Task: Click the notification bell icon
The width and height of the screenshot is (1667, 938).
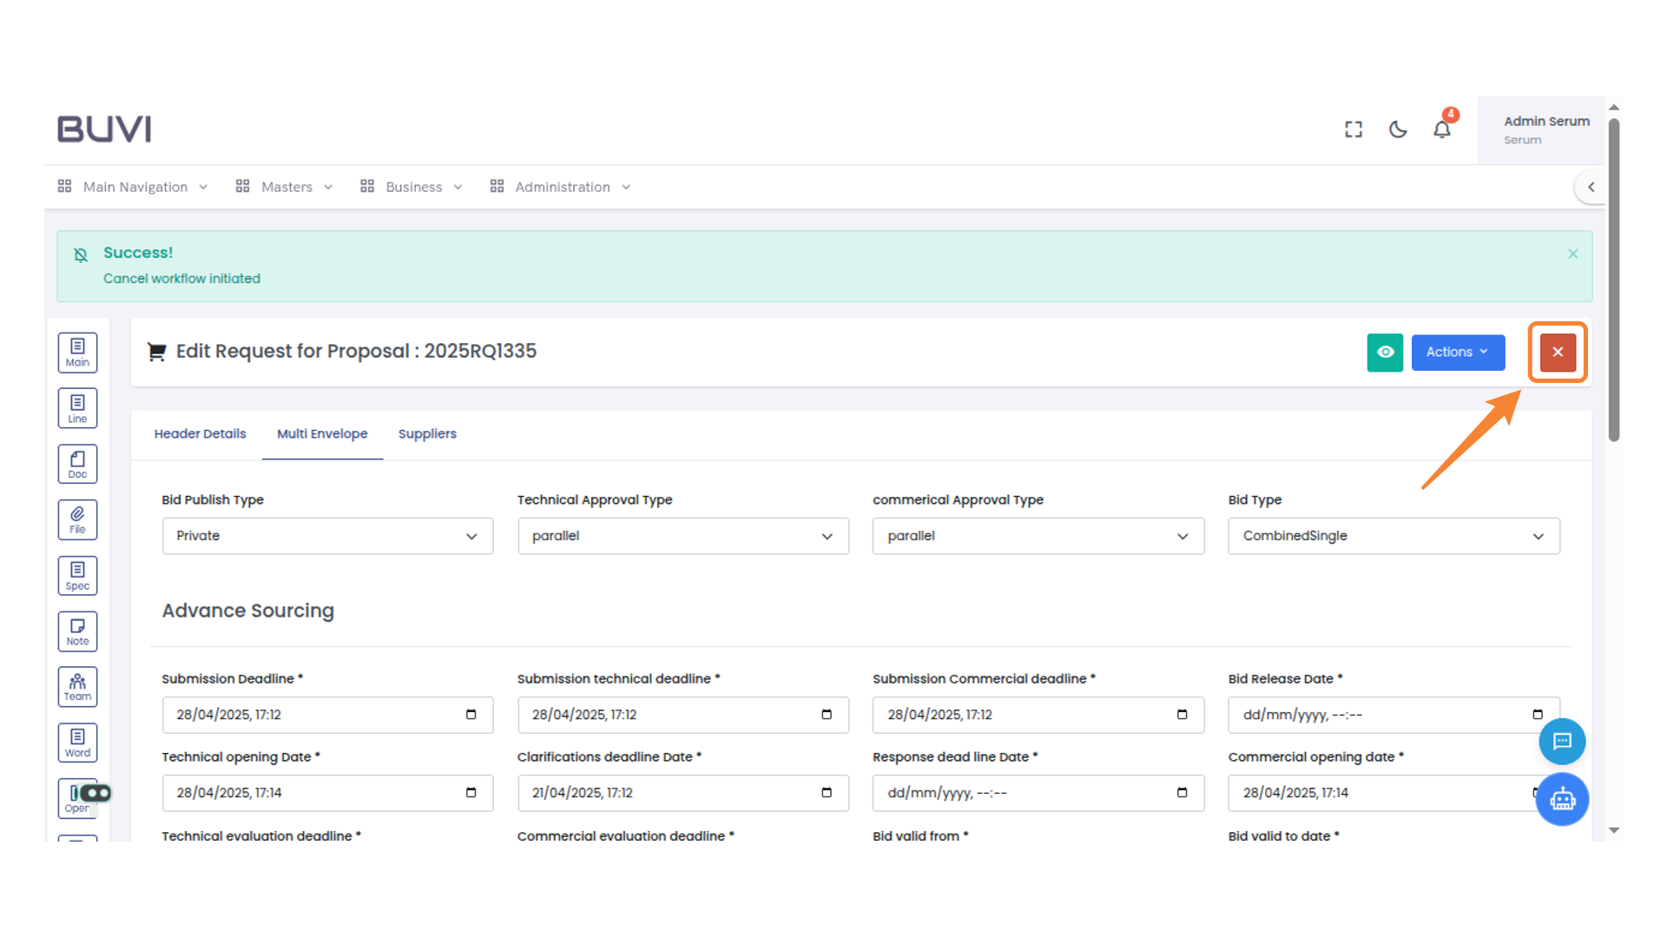Action: (x=1441, y=129)
